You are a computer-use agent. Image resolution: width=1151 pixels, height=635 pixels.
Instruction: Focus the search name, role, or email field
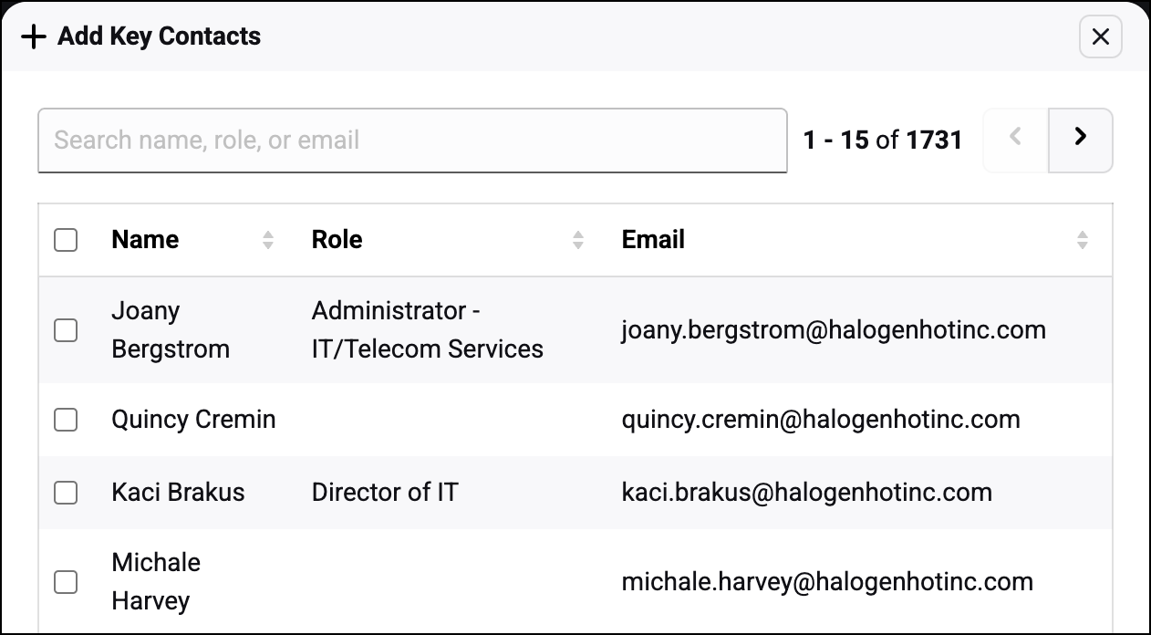412,141
